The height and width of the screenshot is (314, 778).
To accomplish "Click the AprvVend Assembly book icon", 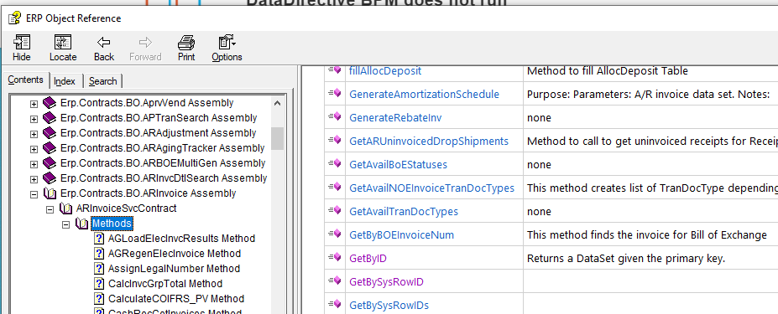I will pyautogui.click(x=50, y=103).
